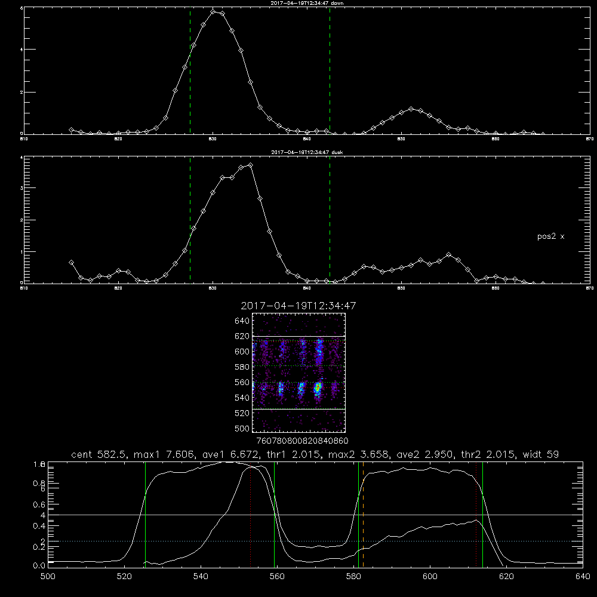Viewport: 597px width, 597px height.
Task: Click the x-axis label '620' of the bottom plot
Action: [506, 577]
